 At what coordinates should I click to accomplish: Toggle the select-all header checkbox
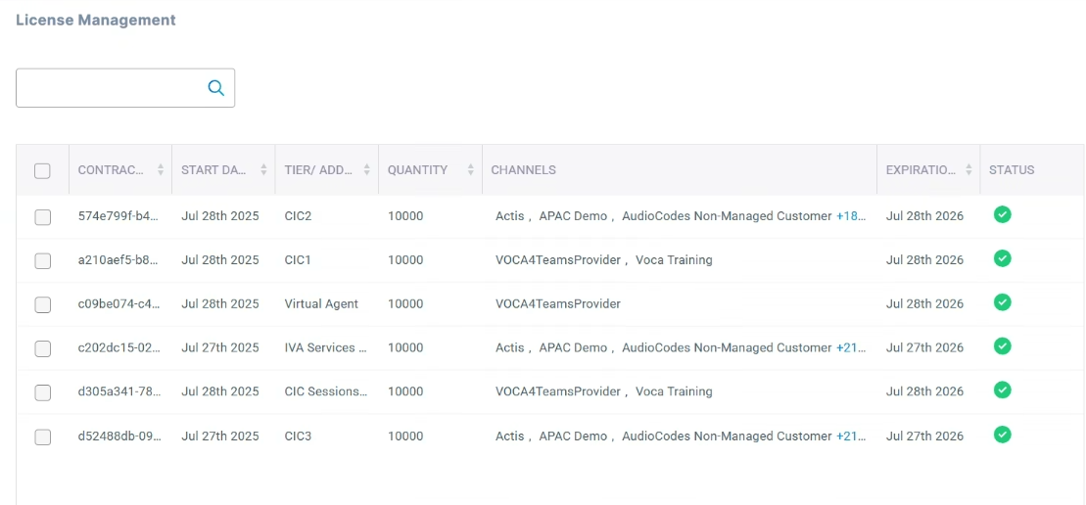42,170
